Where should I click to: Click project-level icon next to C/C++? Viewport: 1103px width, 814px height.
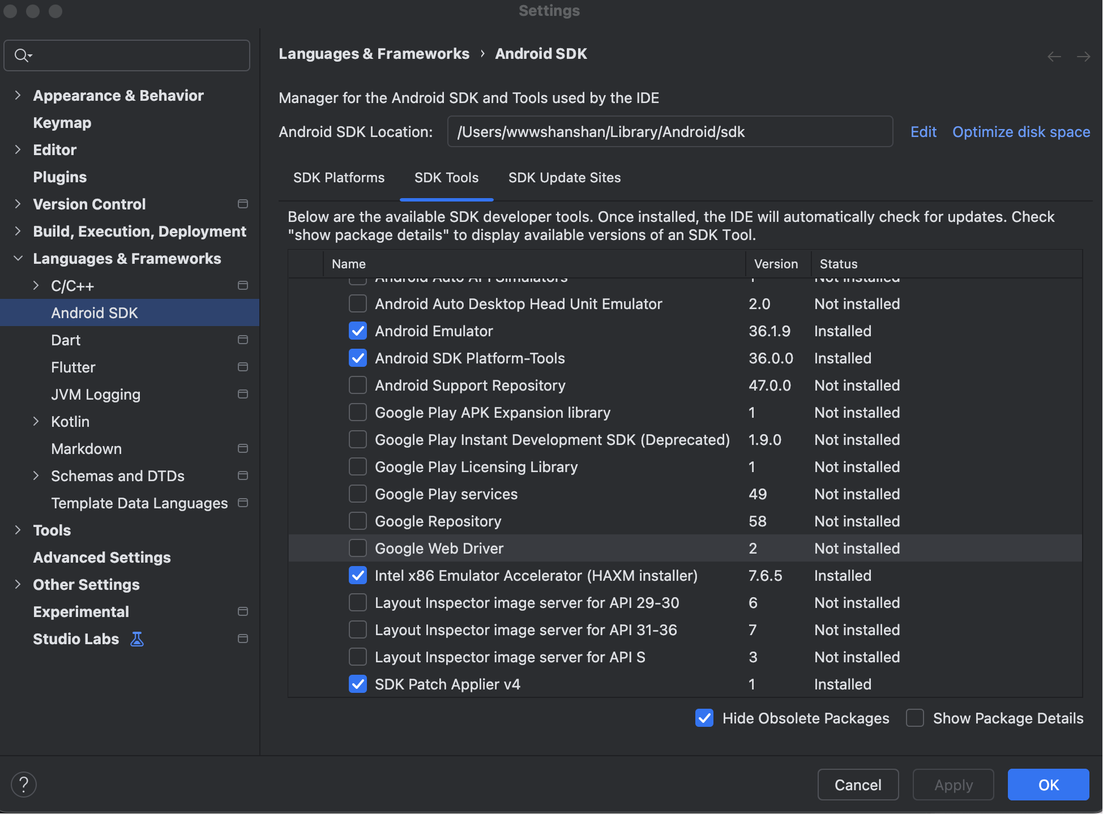pos(243,285)
